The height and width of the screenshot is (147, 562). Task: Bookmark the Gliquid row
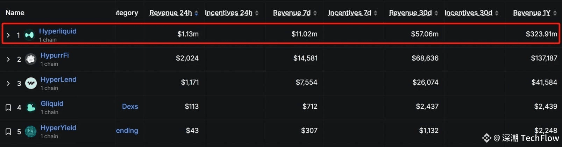coord(8,107)
